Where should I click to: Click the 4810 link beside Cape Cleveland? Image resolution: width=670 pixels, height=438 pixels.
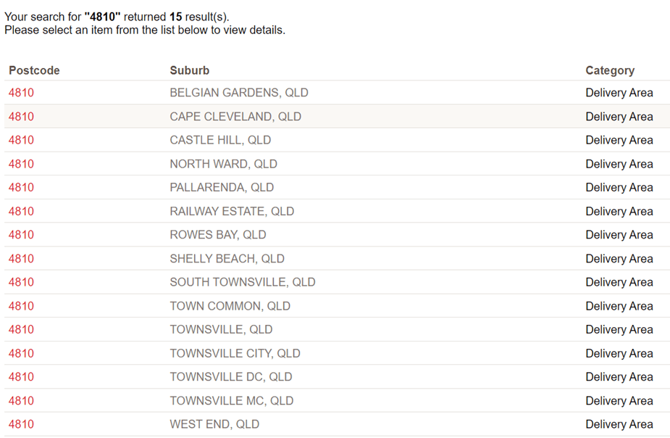[x=21, y=117]
